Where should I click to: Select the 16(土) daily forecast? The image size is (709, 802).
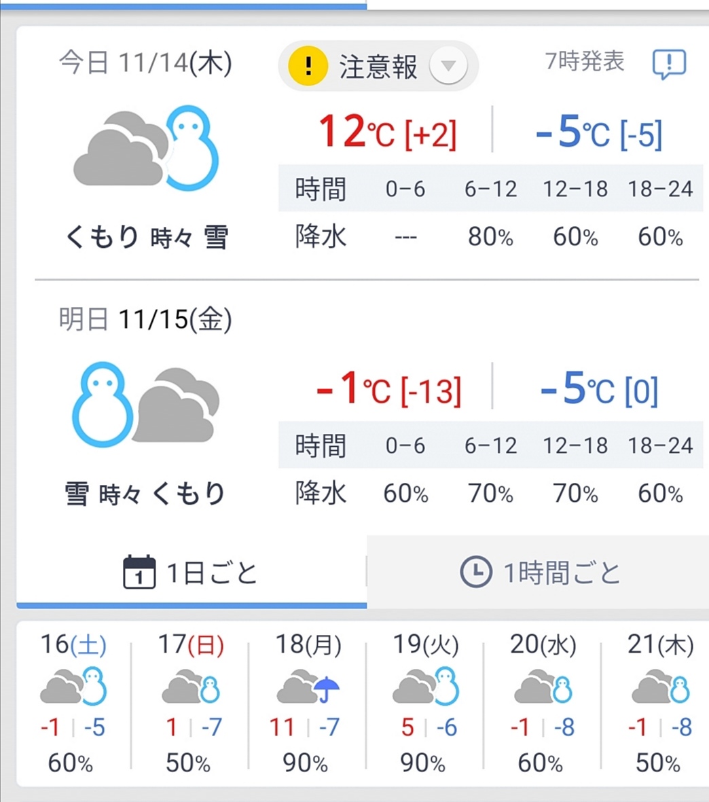tap(73, 704)
